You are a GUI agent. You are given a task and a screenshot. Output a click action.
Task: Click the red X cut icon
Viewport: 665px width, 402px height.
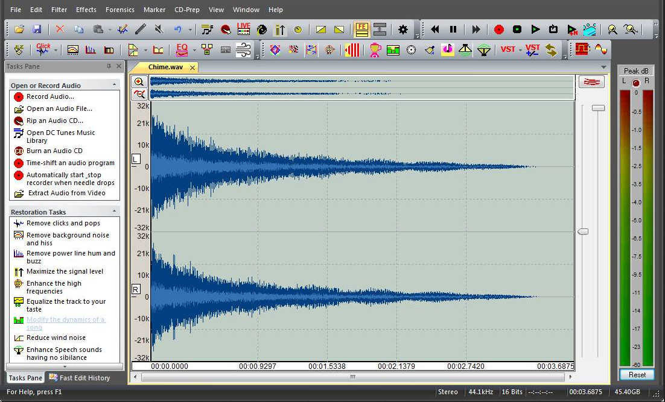60,29
